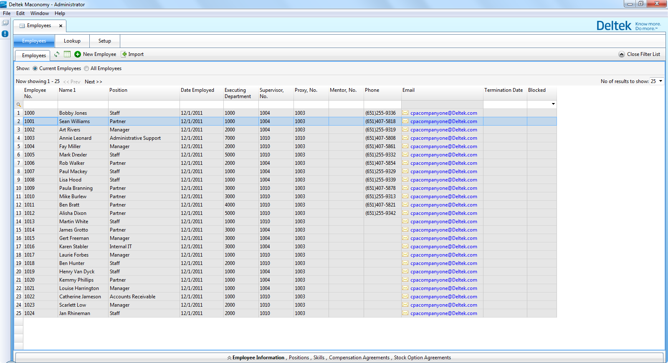Click the Accounts Receivable position cell
Screen dimensions: 668x363
click(x=144, y=297)
